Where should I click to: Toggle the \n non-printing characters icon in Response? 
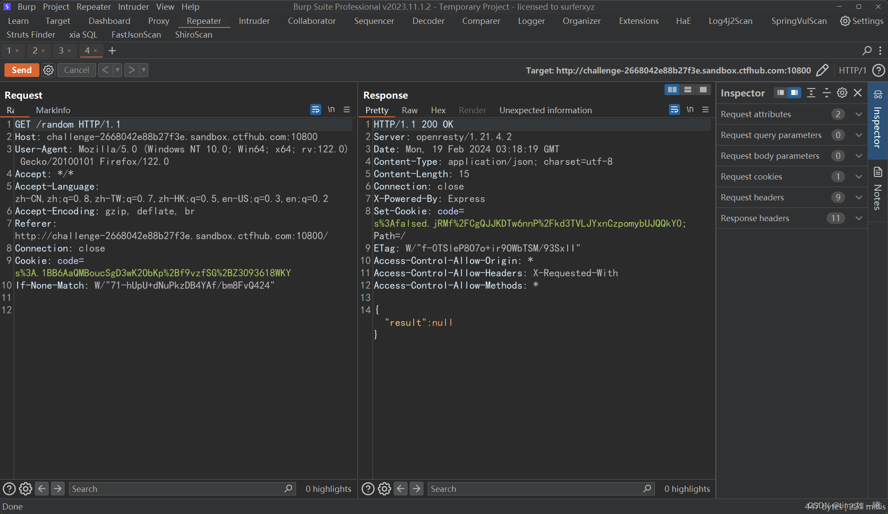click(x=690, y=109)
